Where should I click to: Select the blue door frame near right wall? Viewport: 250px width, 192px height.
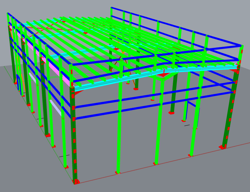coord(187,111)
